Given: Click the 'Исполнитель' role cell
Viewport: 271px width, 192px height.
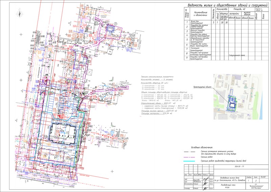Looking at the screenshot, I should [188, 184].
